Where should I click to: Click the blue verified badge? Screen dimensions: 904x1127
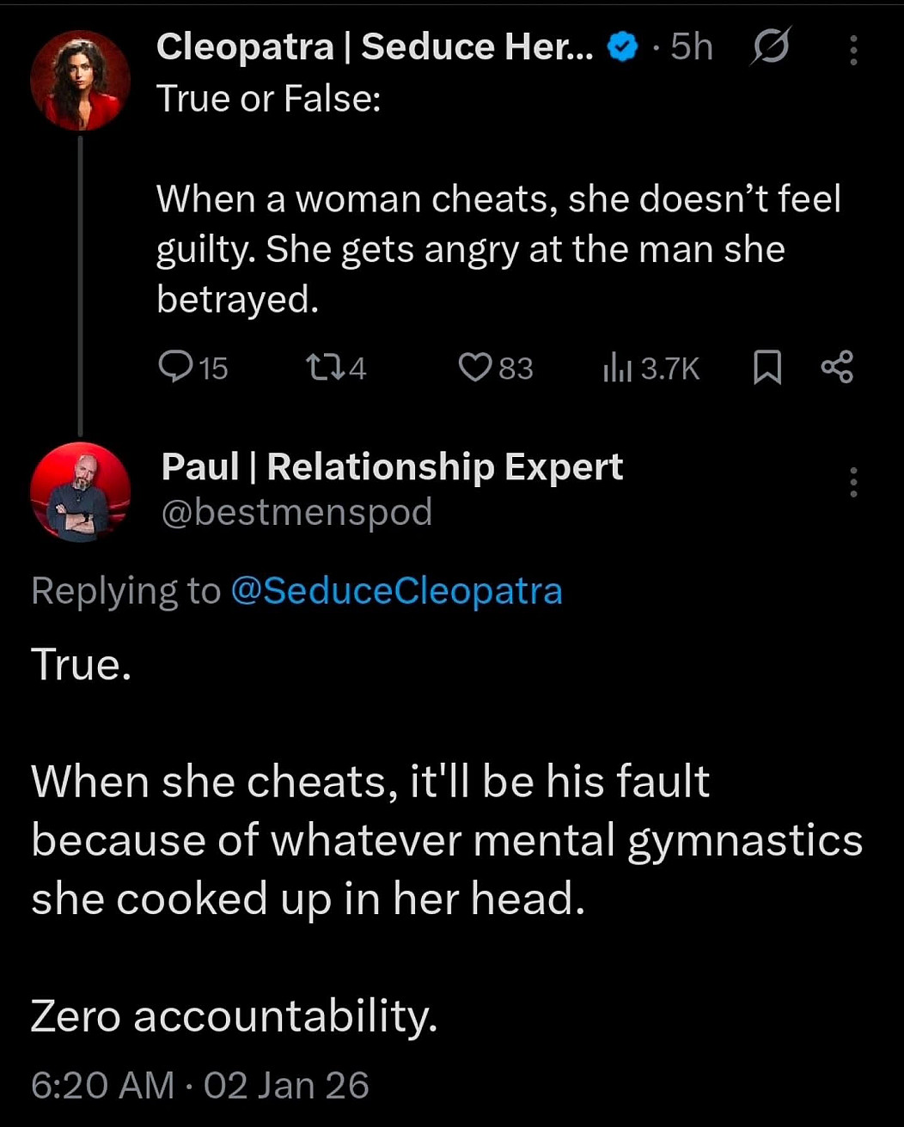point(622,49)
